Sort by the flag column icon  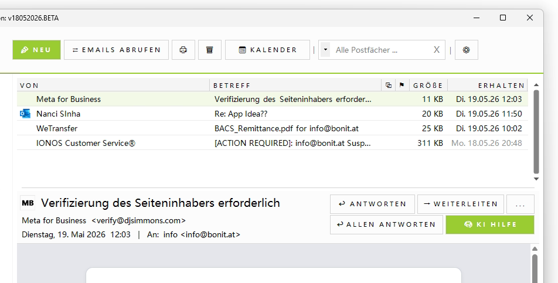(402, 86)
